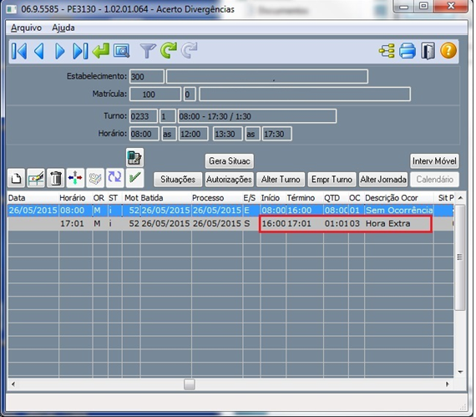Click the Processo column header

pyautogui.click(x=217, y=198)
